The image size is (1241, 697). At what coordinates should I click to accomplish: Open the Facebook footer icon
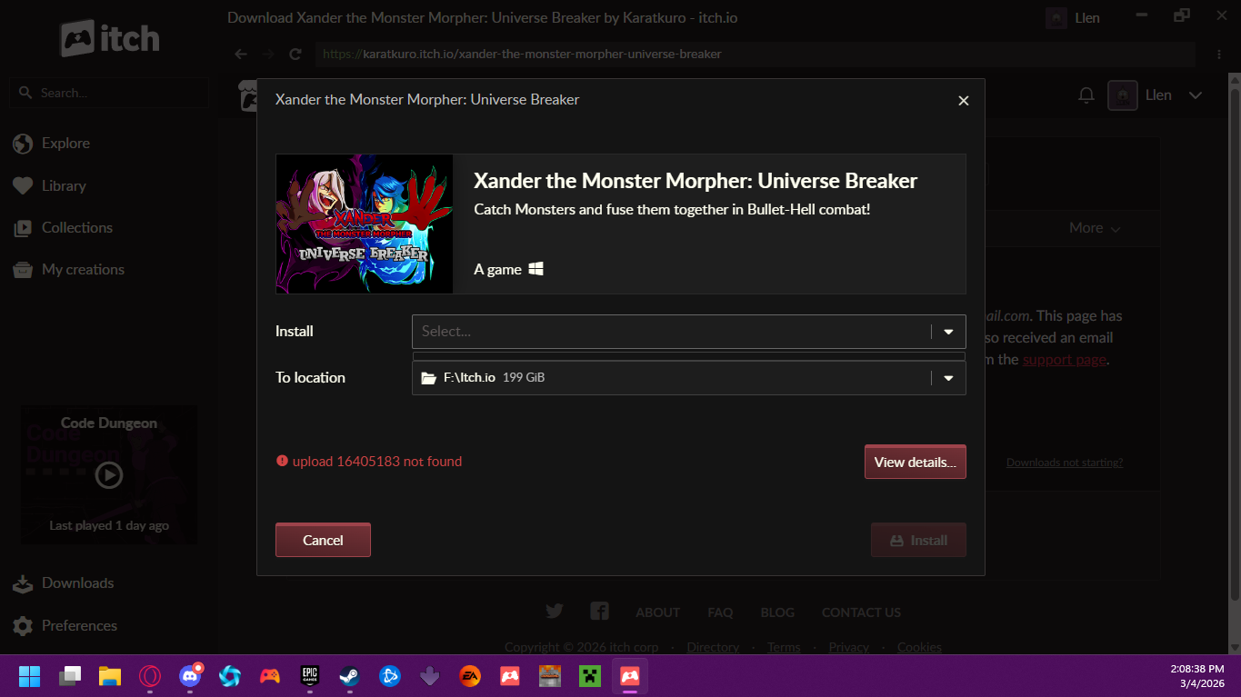click(599, 611)
